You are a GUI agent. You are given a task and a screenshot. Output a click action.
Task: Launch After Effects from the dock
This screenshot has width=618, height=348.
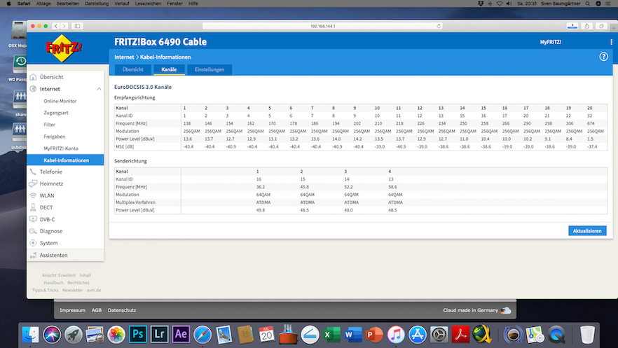pos(181,335)
